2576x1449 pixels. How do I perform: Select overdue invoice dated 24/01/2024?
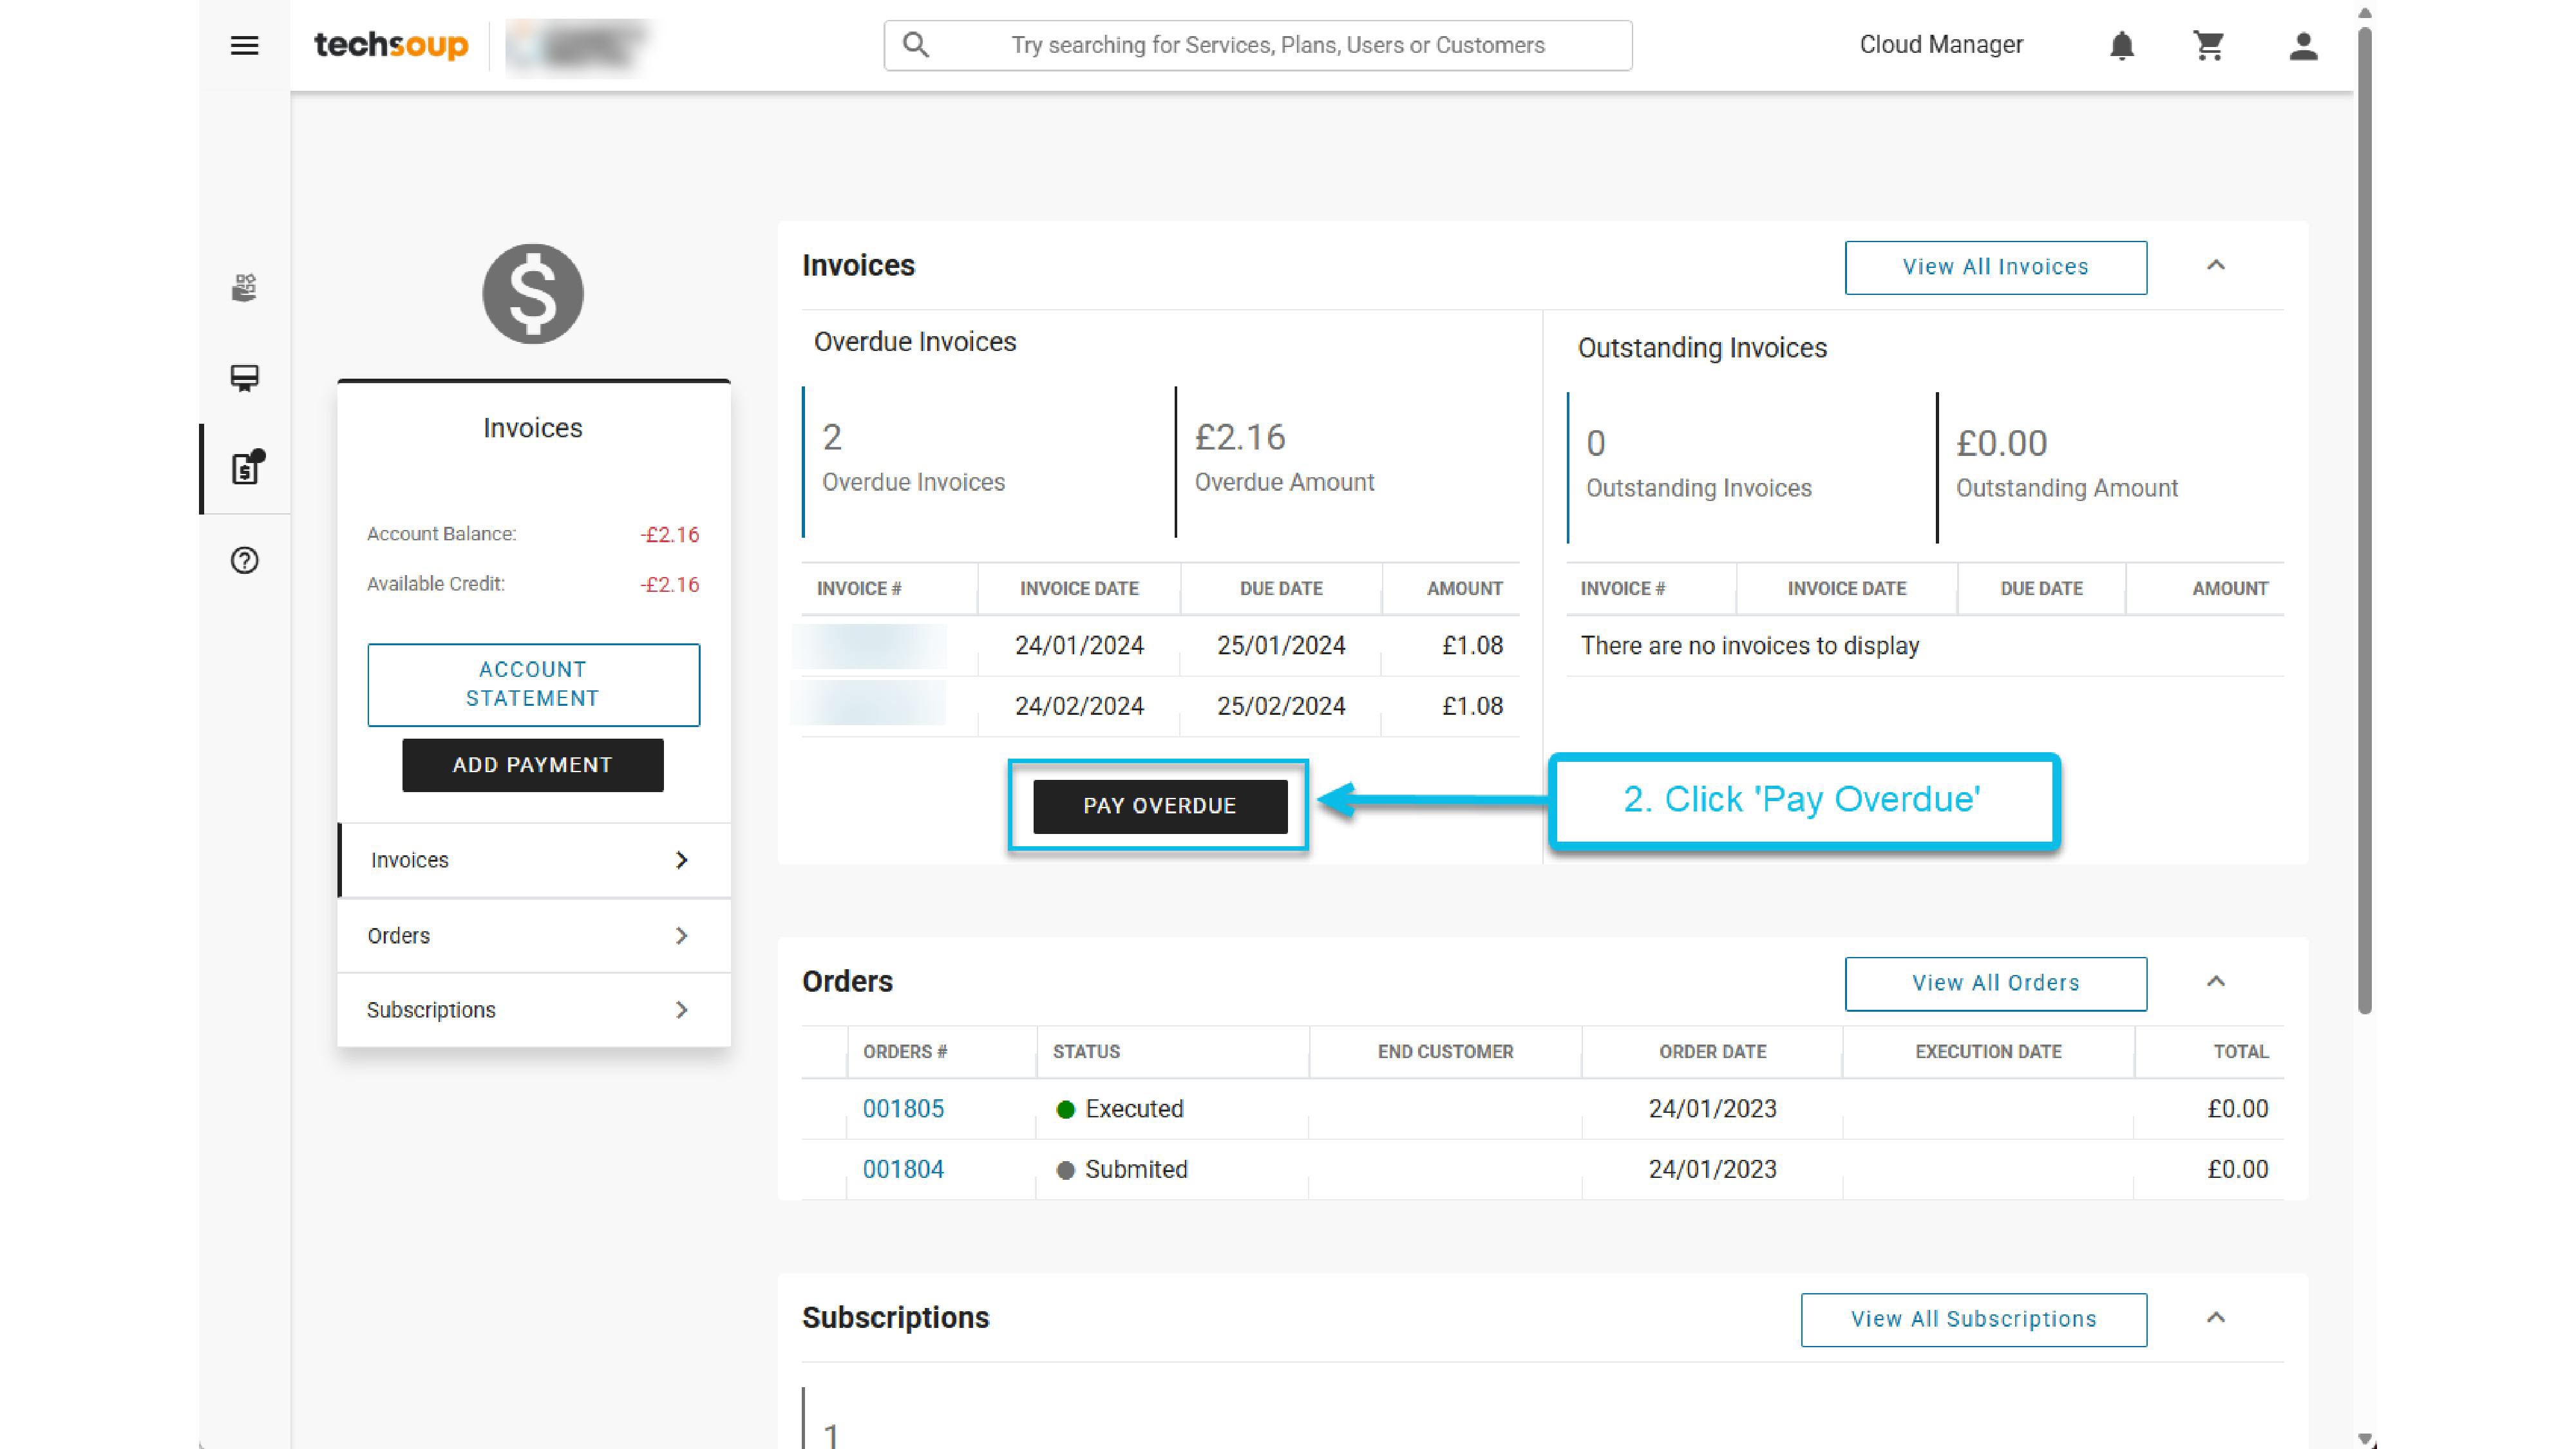point(1160,646)
